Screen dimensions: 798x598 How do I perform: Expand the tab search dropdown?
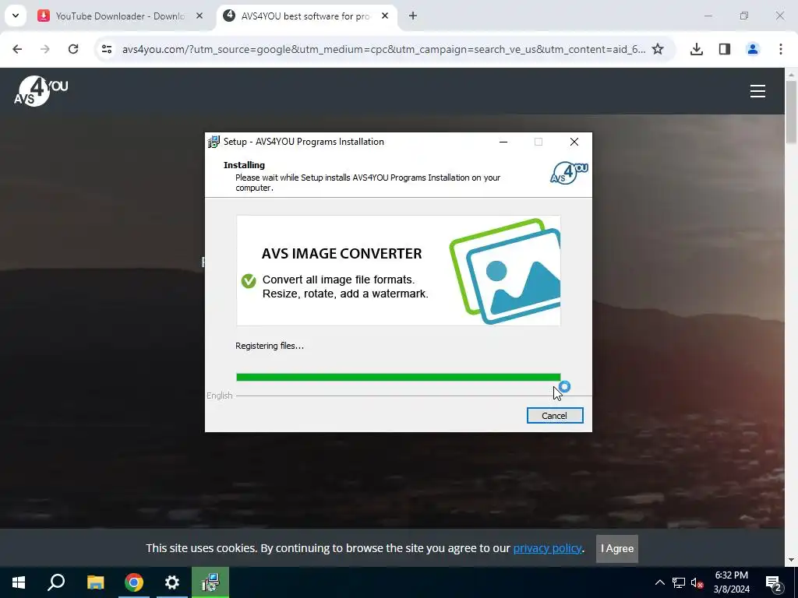pos(16,16)
